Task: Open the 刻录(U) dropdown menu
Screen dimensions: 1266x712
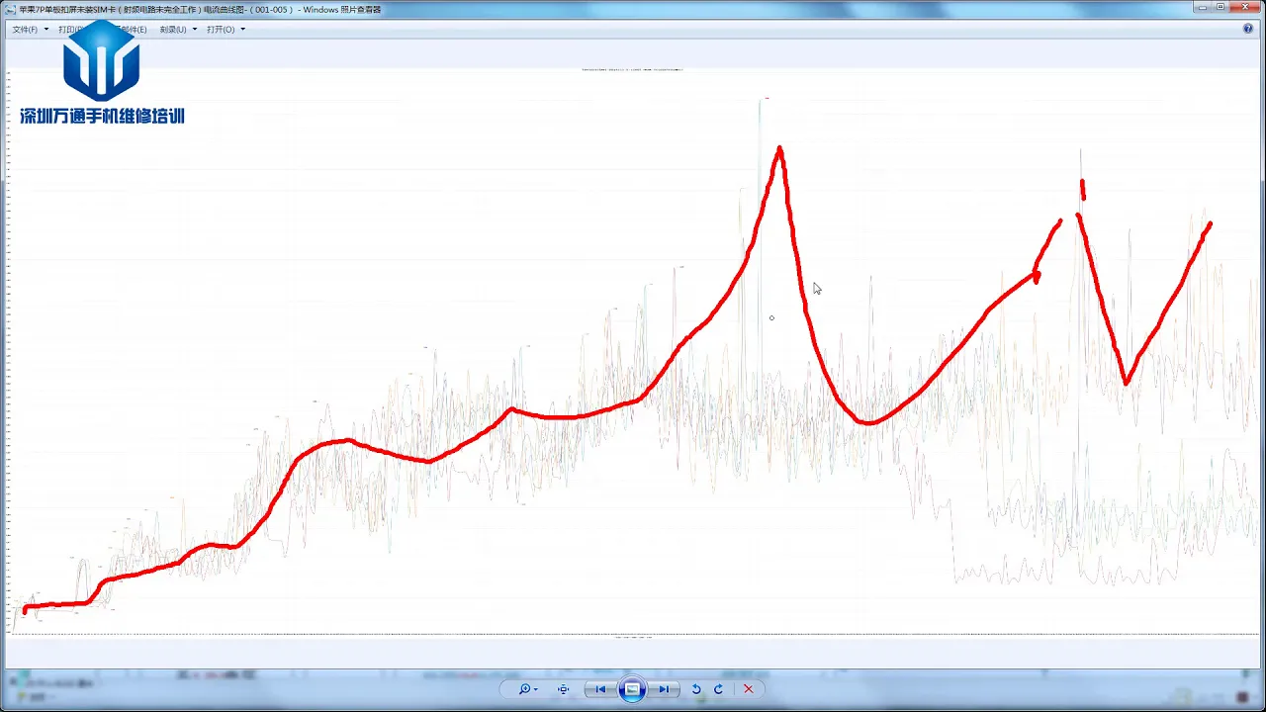Action: 178,30
